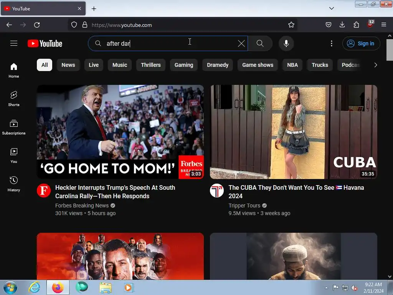Show hidden system tray icons
Screen dimensions: 393x295
click(x=326, y=288)
